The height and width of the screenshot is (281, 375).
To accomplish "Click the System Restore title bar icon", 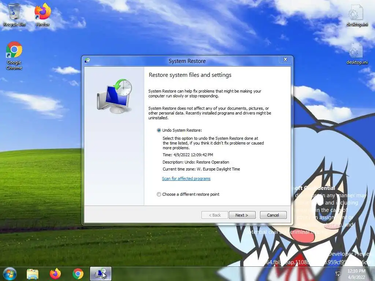I will click(87, 61).
